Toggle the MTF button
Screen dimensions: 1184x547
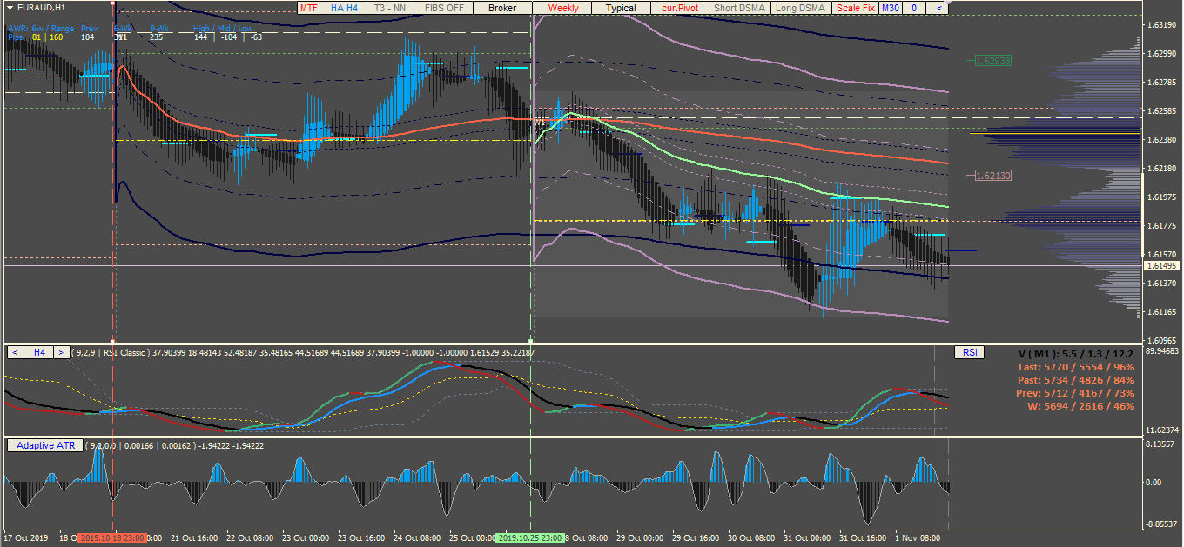(x=309, y=8)
